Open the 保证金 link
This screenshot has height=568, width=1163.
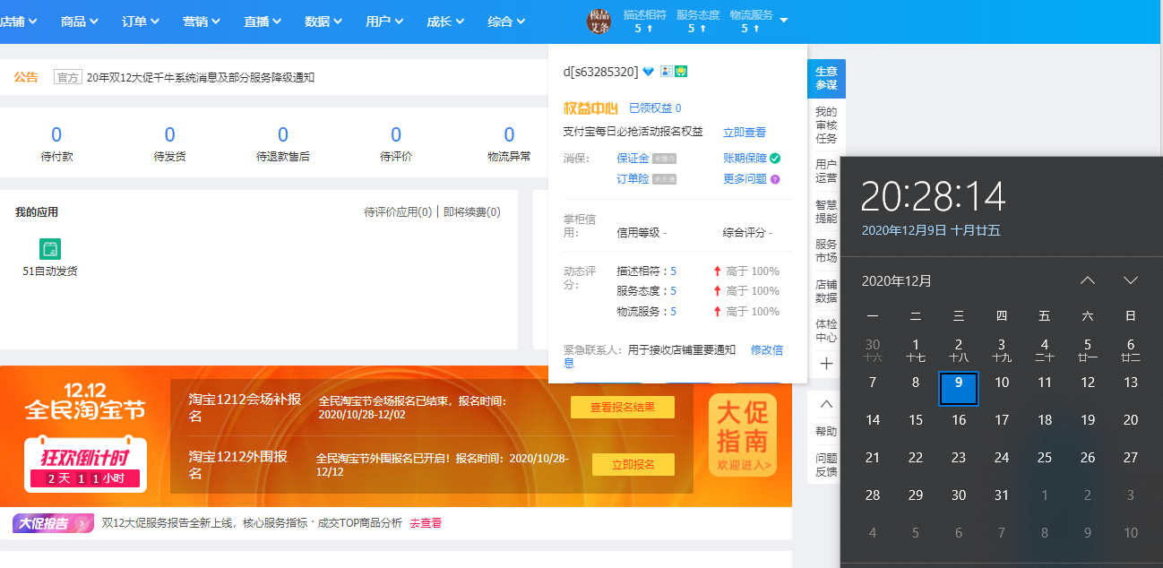[x=633, y=159]
